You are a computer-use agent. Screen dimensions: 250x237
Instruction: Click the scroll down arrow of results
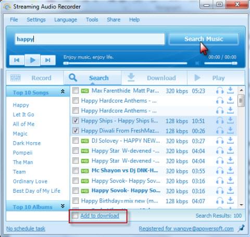(x=241, y=205)
